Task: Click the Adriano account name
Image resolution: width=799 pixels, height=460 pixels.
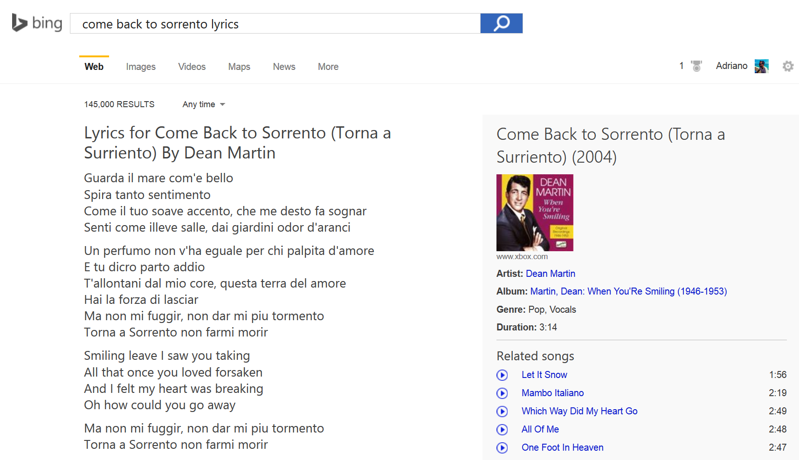Action: pyautogui.click(x=731, y=66)
